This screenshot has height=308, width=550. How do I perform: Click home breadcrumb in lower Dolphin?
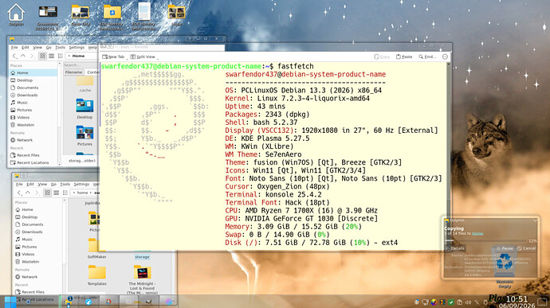tap(82, 193)
